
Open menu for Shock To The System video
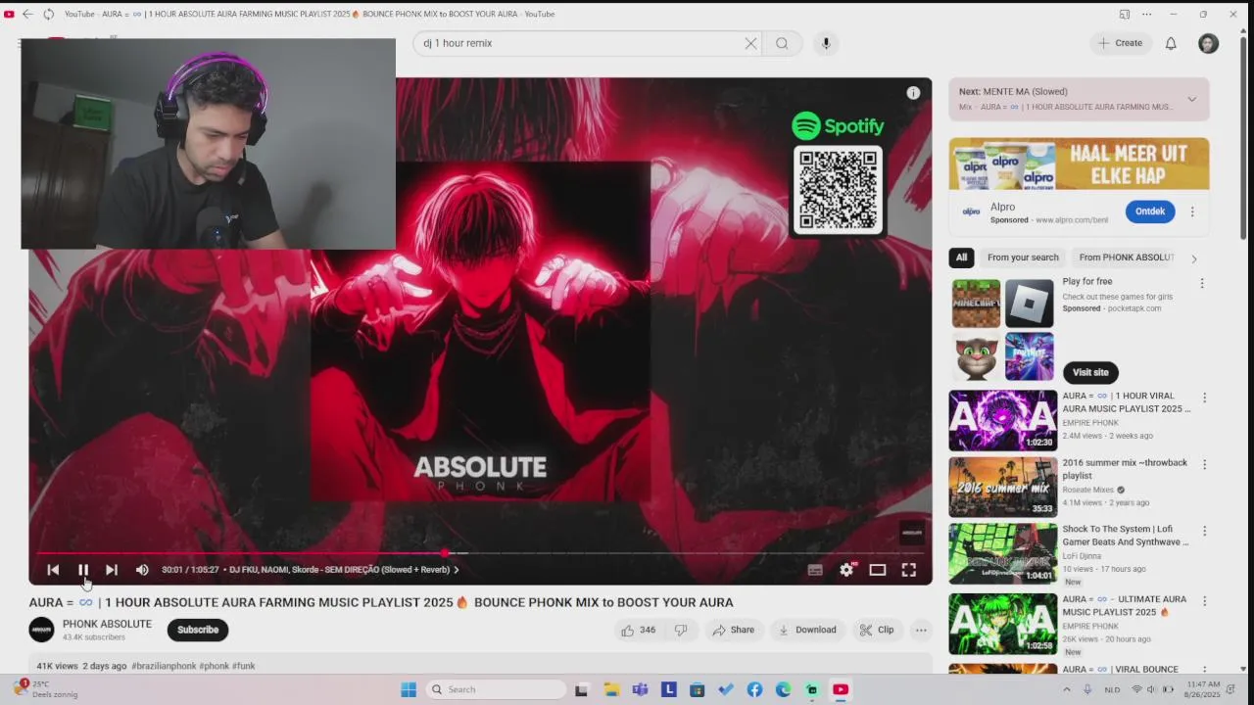1204,531
